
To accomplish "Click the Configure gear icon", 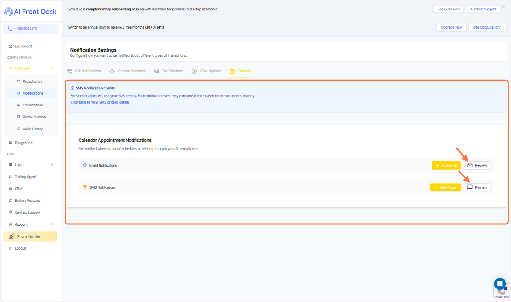I will [11, 68].
